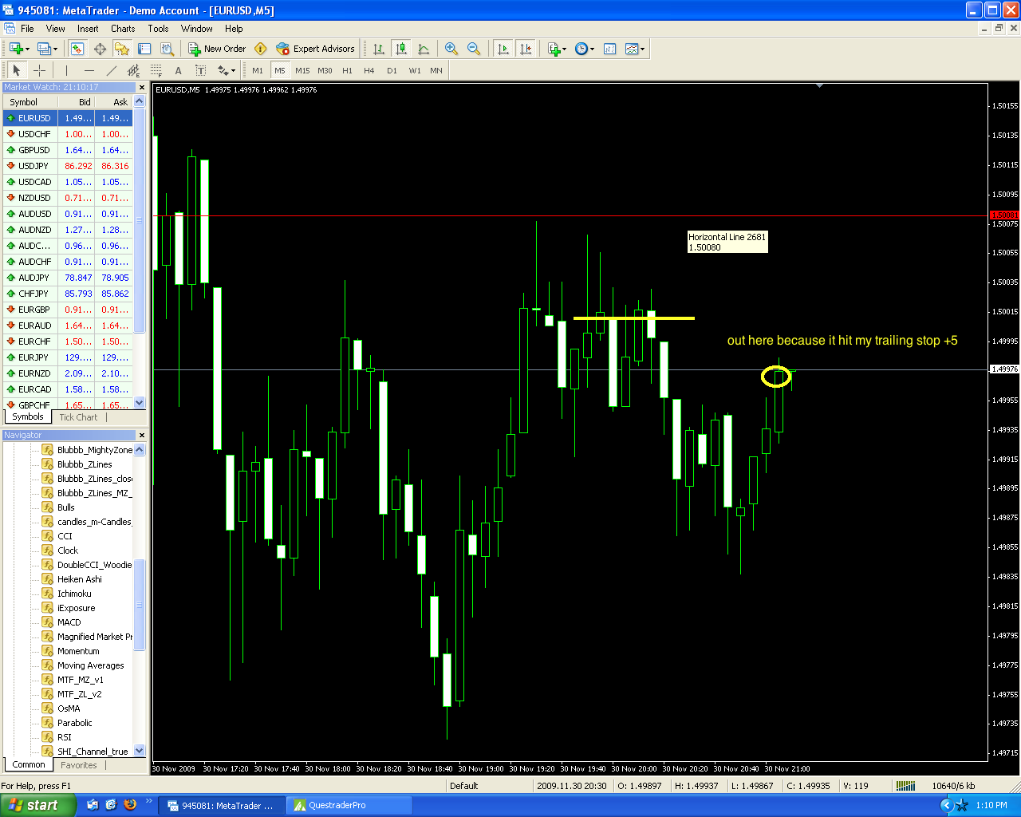Viewport: 1021px width, 817px height.
Task: Switch to QuestraderPro in the taskbar
Action: pos(349,806)
